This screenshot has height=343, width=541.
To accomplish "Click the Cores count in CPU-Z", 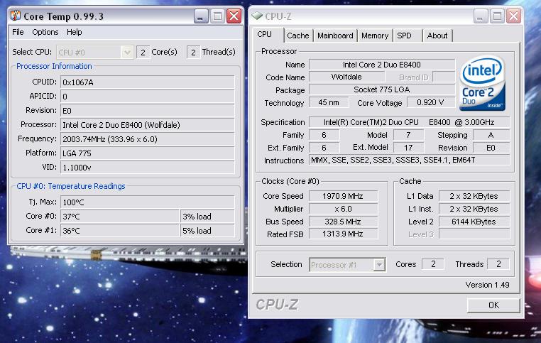I will click(433, 264).
